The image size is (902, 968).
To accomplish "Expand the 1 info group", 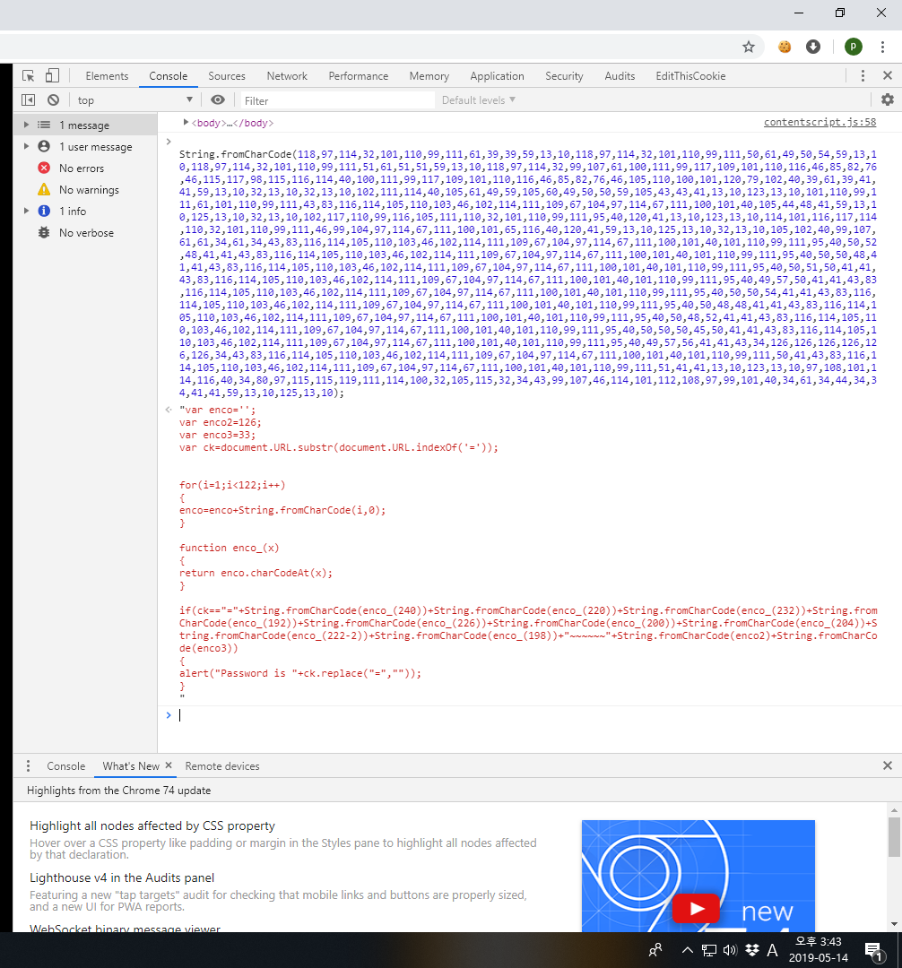I will point(26,212).
